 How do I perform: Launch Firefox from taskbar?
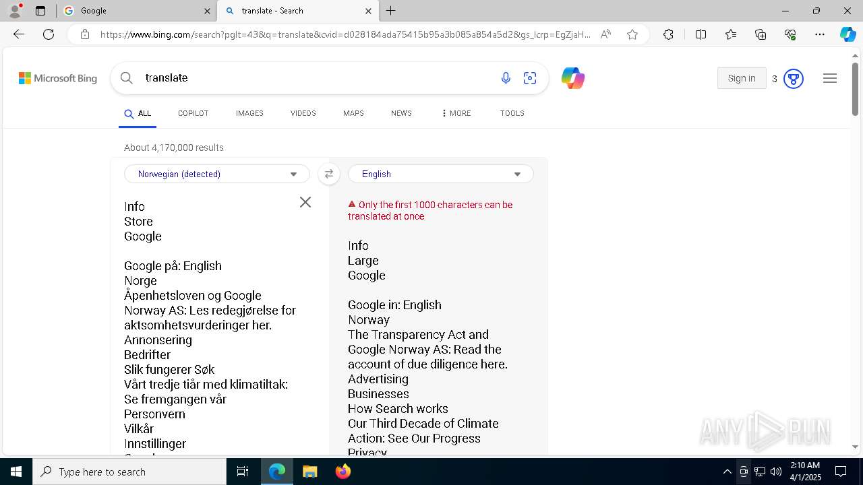(x=343, y=472)
